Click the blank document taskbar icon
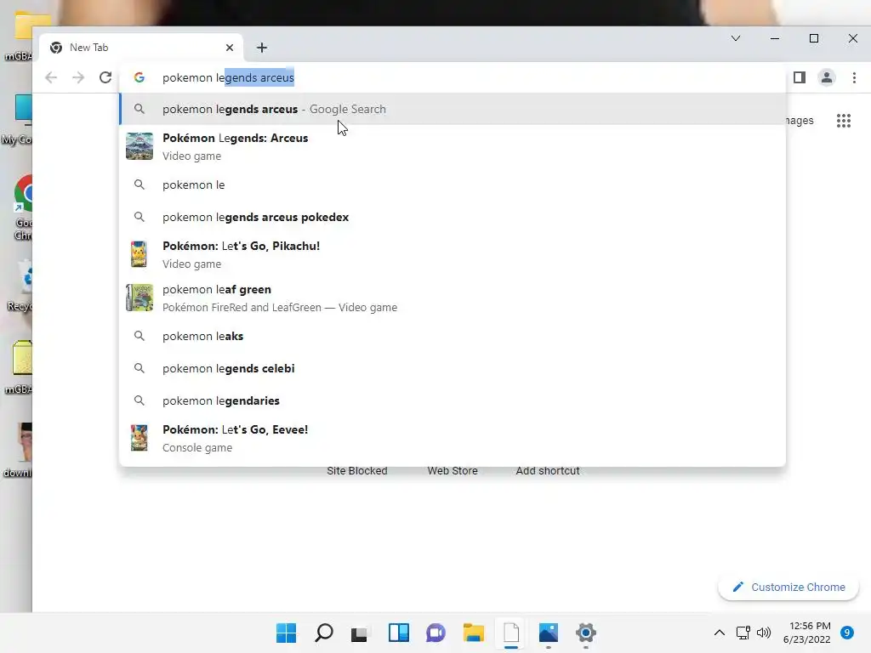Image resolution: width=871 pixels, height=653 pixels. [511, 633]
